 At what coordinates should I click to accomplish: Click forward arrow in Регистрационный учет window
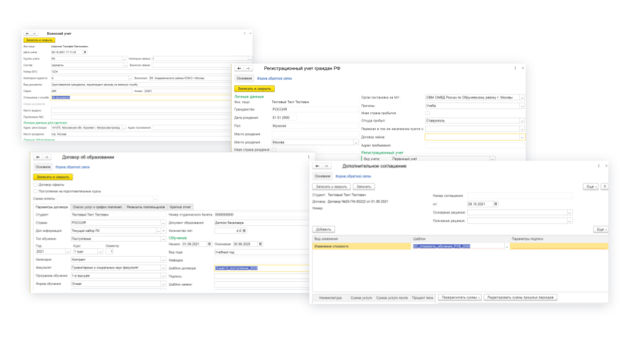[249, 68]
